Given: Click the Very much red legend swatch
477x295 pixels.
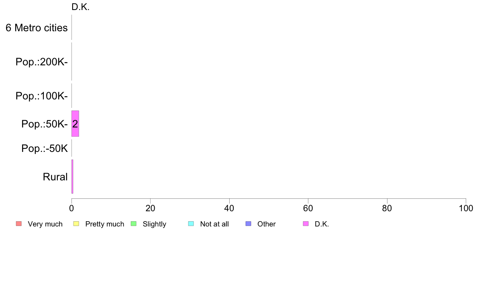Looking at the screenshot, I should click(19, 224).
